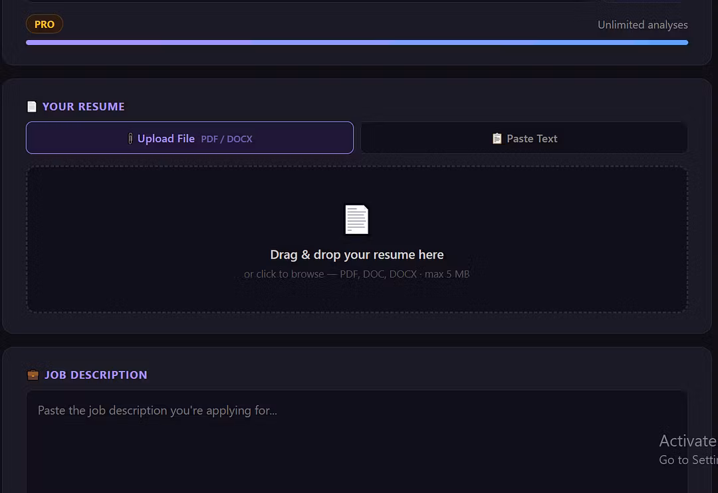Click the usage progress bar
This screenshot has height=493, width=718.
click(x=357, y=43)
